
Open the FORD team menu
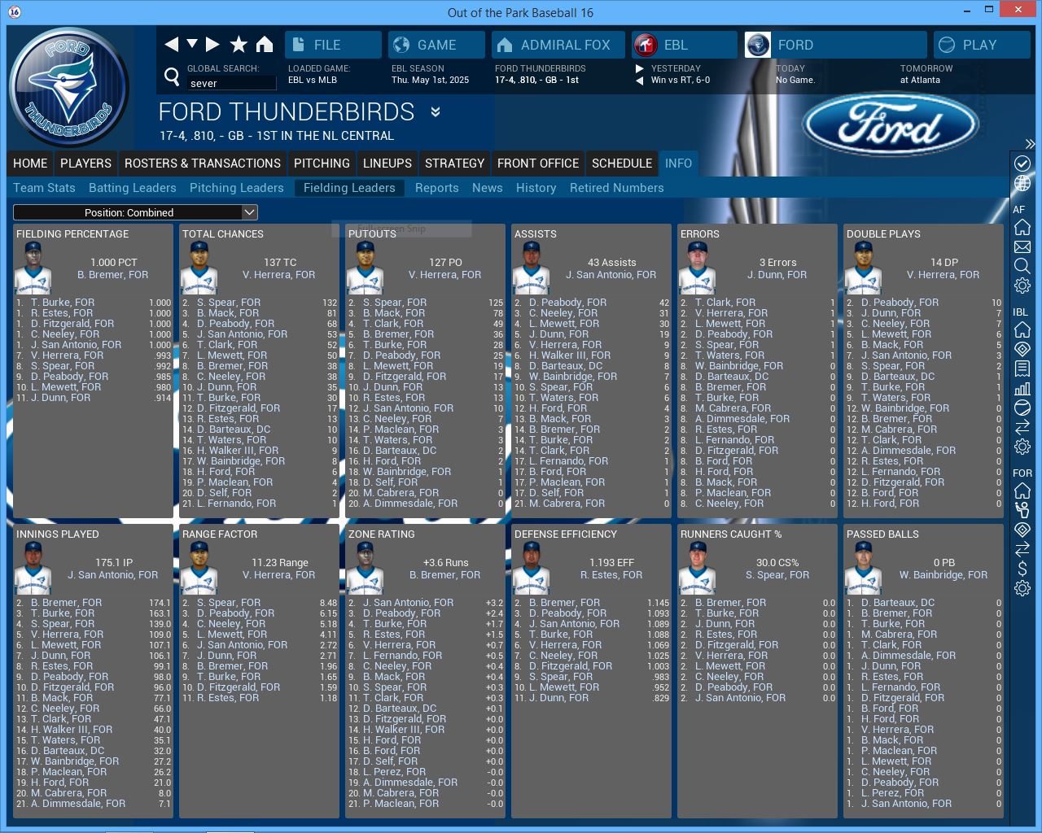click(835, 45)
